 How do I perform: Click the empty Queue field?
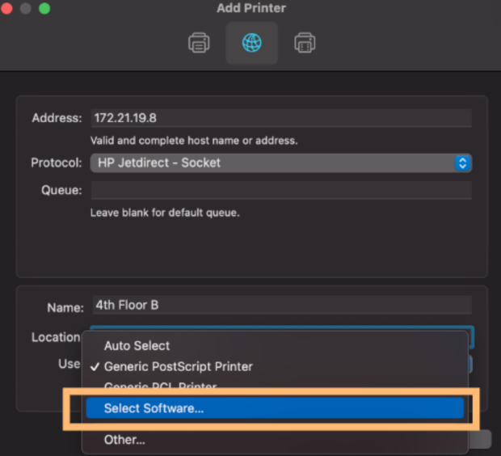click(x=281, y=190)
